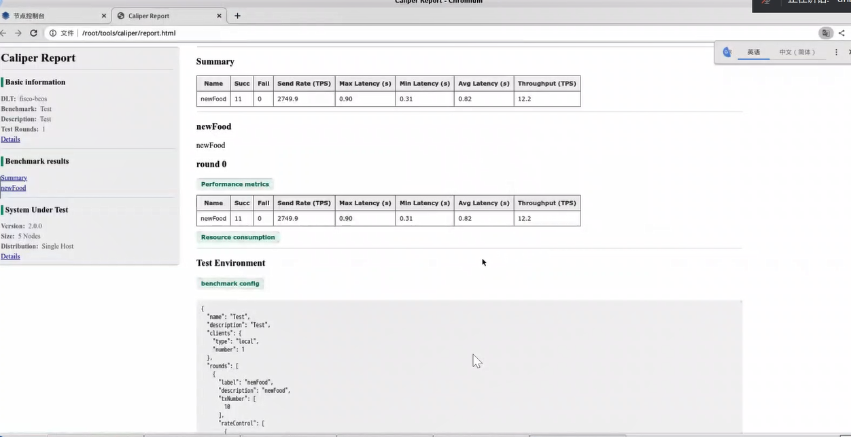Click the 'round 0' heading
Screen dimensions: 851x437
[211, 164]
